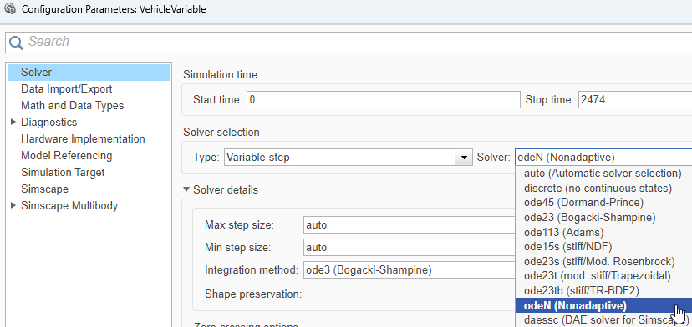Click the Simulation time heading

(221, 75)
